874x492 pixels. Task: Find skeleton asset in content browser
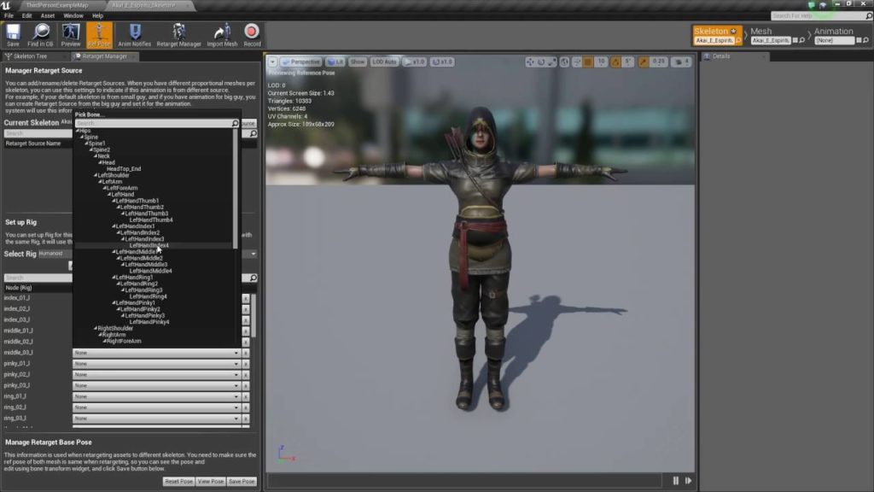[x=738, y=40]
